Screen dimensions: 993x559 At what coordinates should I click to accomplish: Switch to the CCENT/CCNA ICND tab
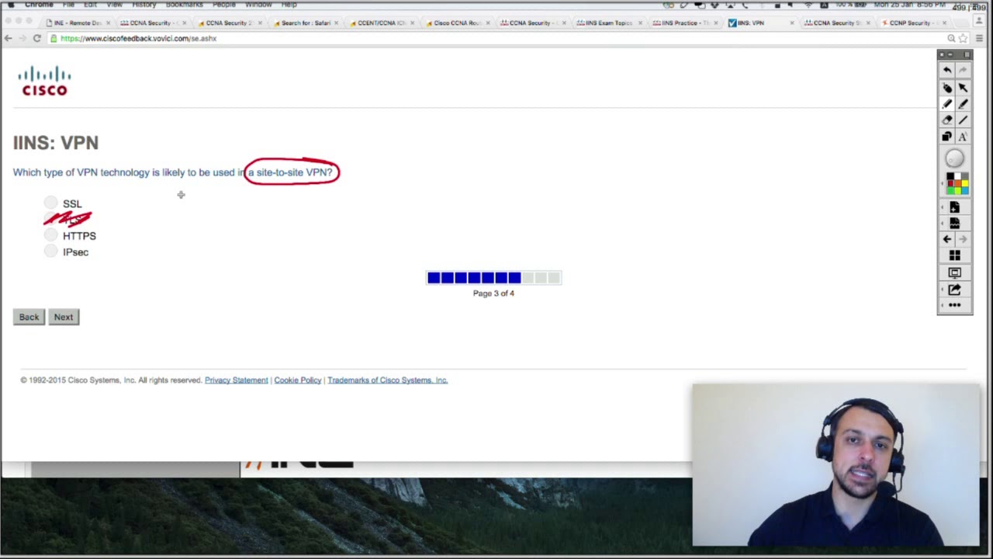(x=380, y=23)
